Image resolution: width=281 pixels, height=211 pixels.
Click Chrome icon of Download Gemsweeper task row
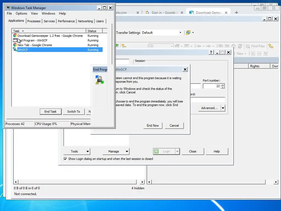pos(15,35)
